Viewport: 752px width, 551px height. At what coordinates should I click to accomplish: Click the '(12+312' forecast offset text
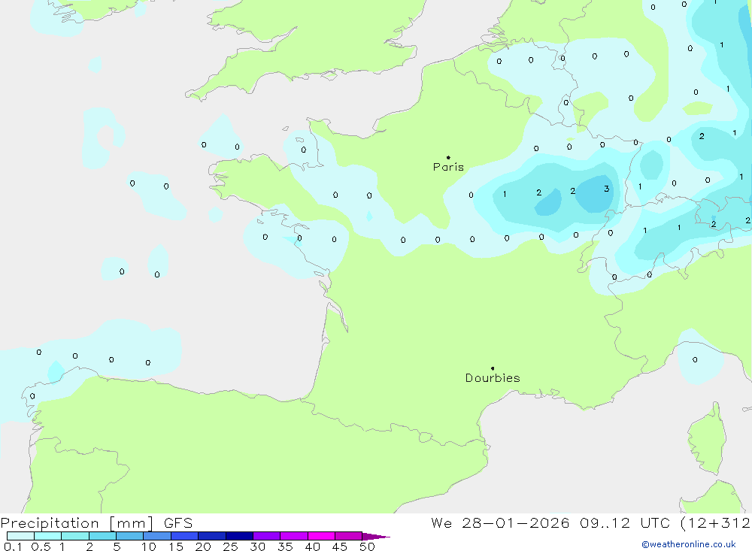(716, 522)
